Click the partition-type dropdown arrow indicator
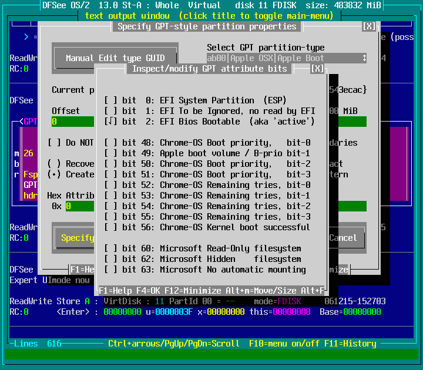 364,58
